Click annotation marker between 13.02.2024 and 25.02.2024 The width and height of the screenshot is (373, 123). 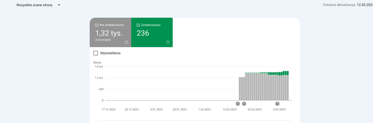pos(244,104)
